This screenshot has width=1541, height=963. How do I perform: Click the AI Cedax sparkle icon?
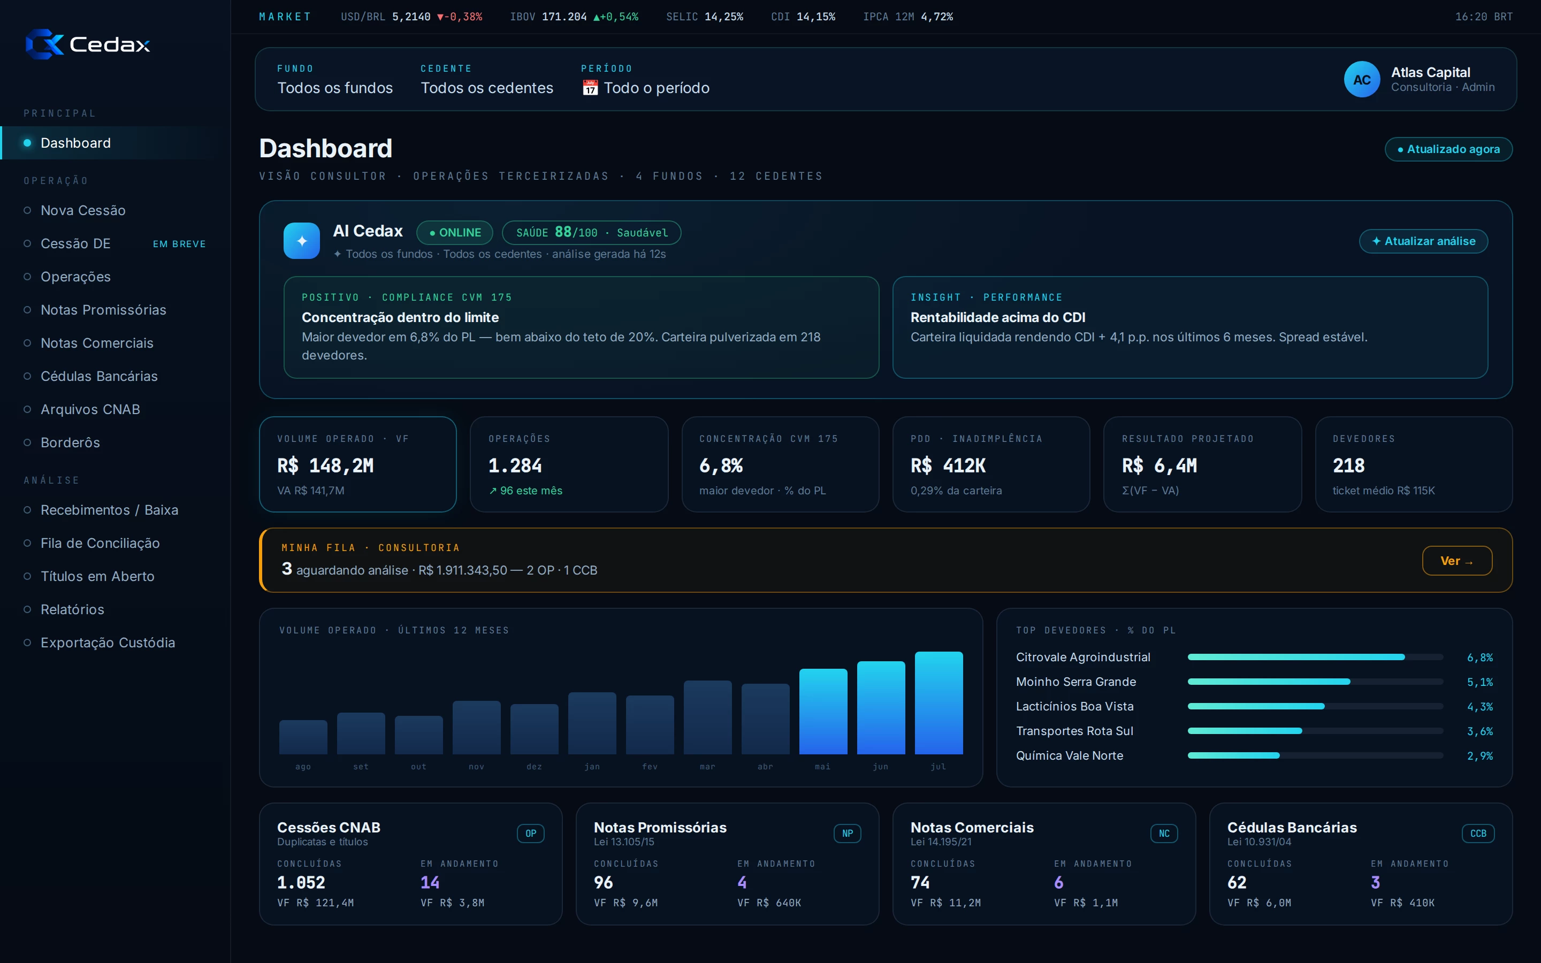(301, 241)
